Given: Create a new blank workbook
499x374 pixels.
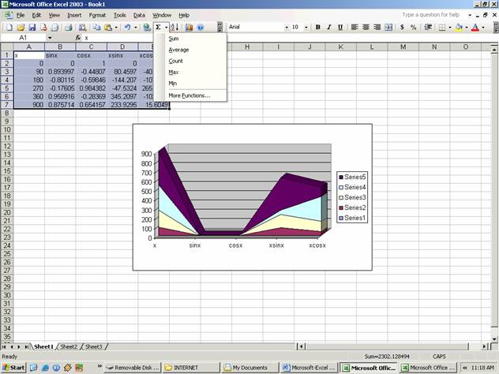Looking at the screenshot, I should (9, 28).
